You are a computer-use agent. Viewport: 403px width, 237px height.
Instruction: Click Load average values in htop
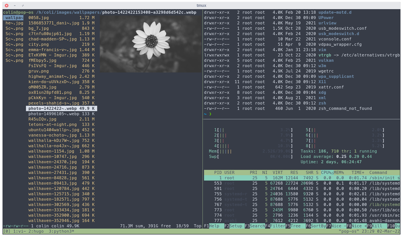pyautogui.click(x=354, y=157)
